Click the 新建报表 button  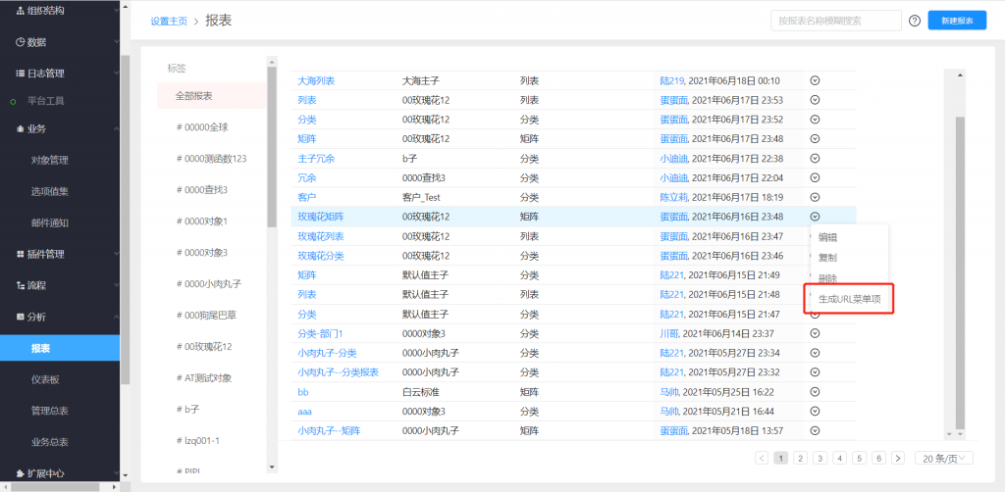956,21
